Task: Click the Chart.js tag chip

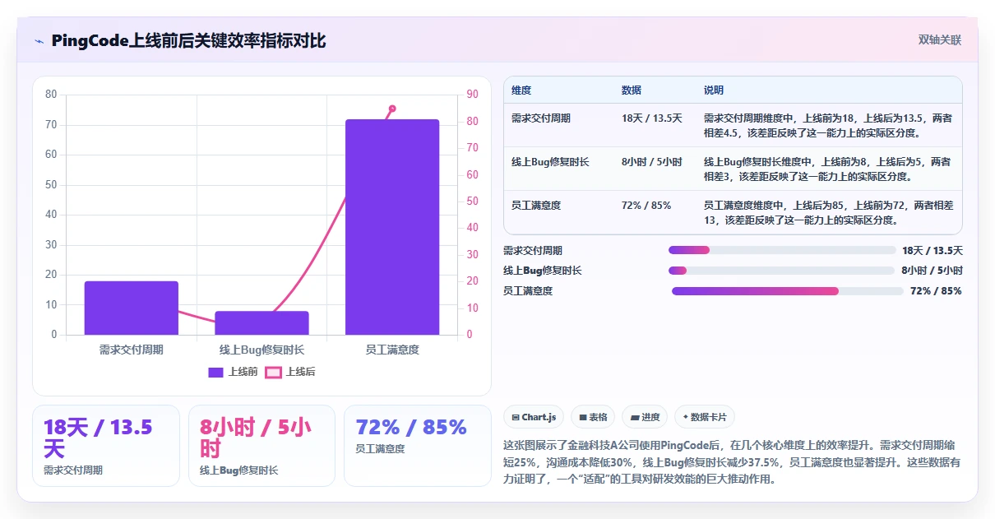Action: coord(533,417)
